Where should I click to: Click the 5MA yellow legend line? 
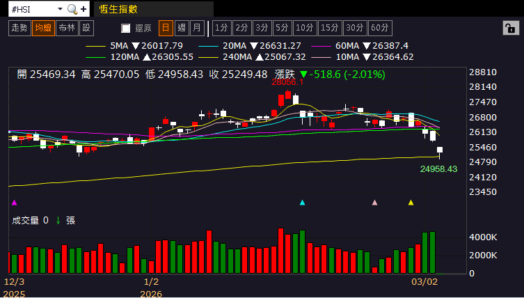point(95,46)
